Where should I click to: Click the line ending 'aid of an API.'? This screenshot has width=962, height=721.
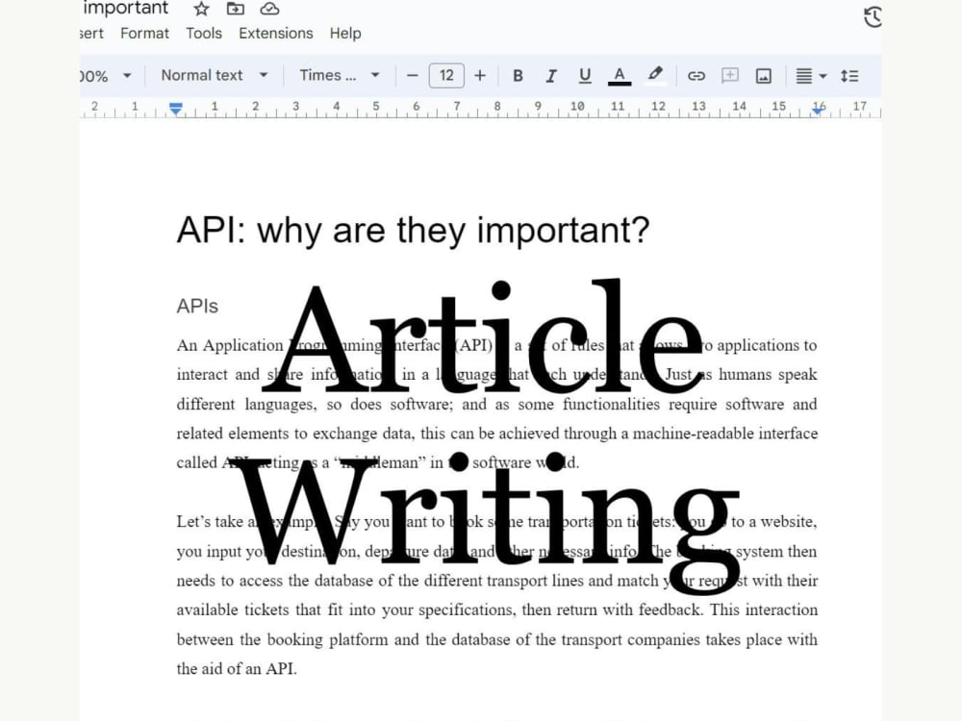tap(237, 669)
